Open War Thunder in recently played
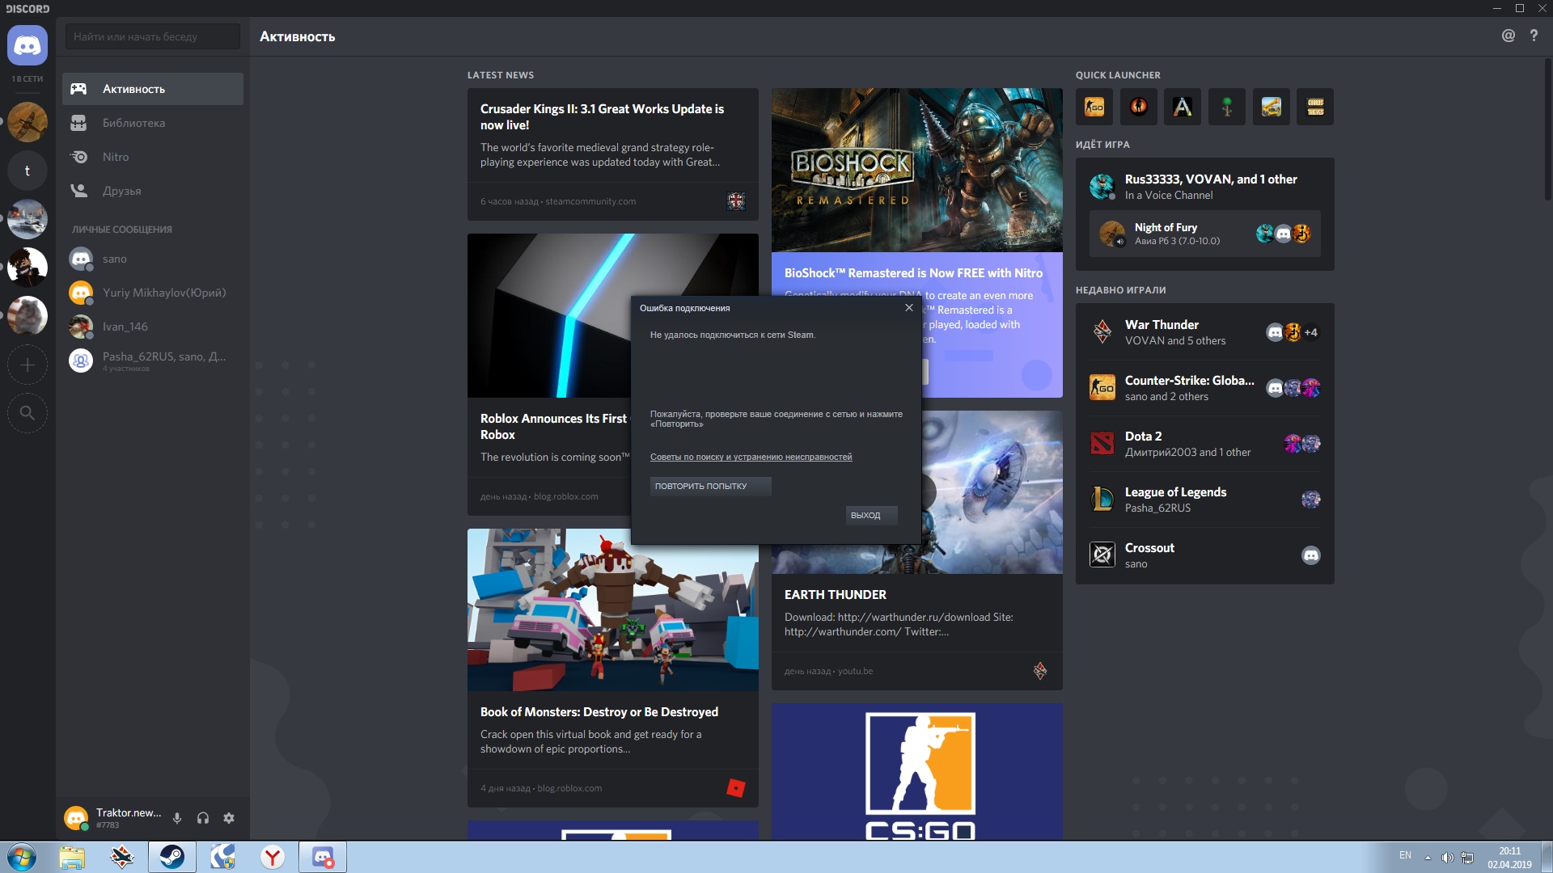 [x=1205, y=332]
